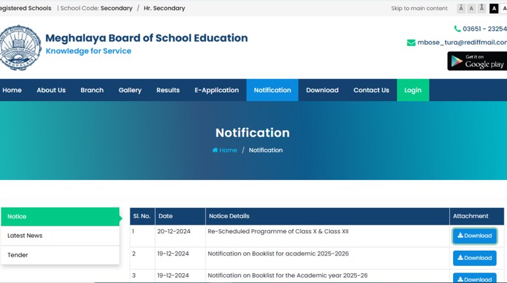Click the green Login button
The image size is (507, 283).
click(413, 90)
